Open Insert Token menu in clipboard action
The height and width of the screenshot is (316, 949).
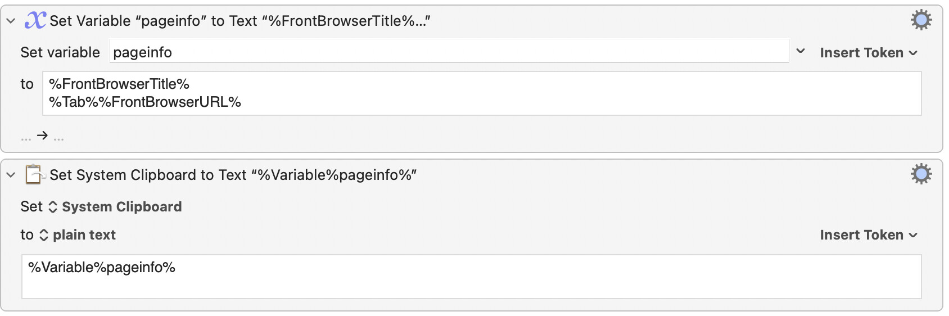click(x=869, y=235)
